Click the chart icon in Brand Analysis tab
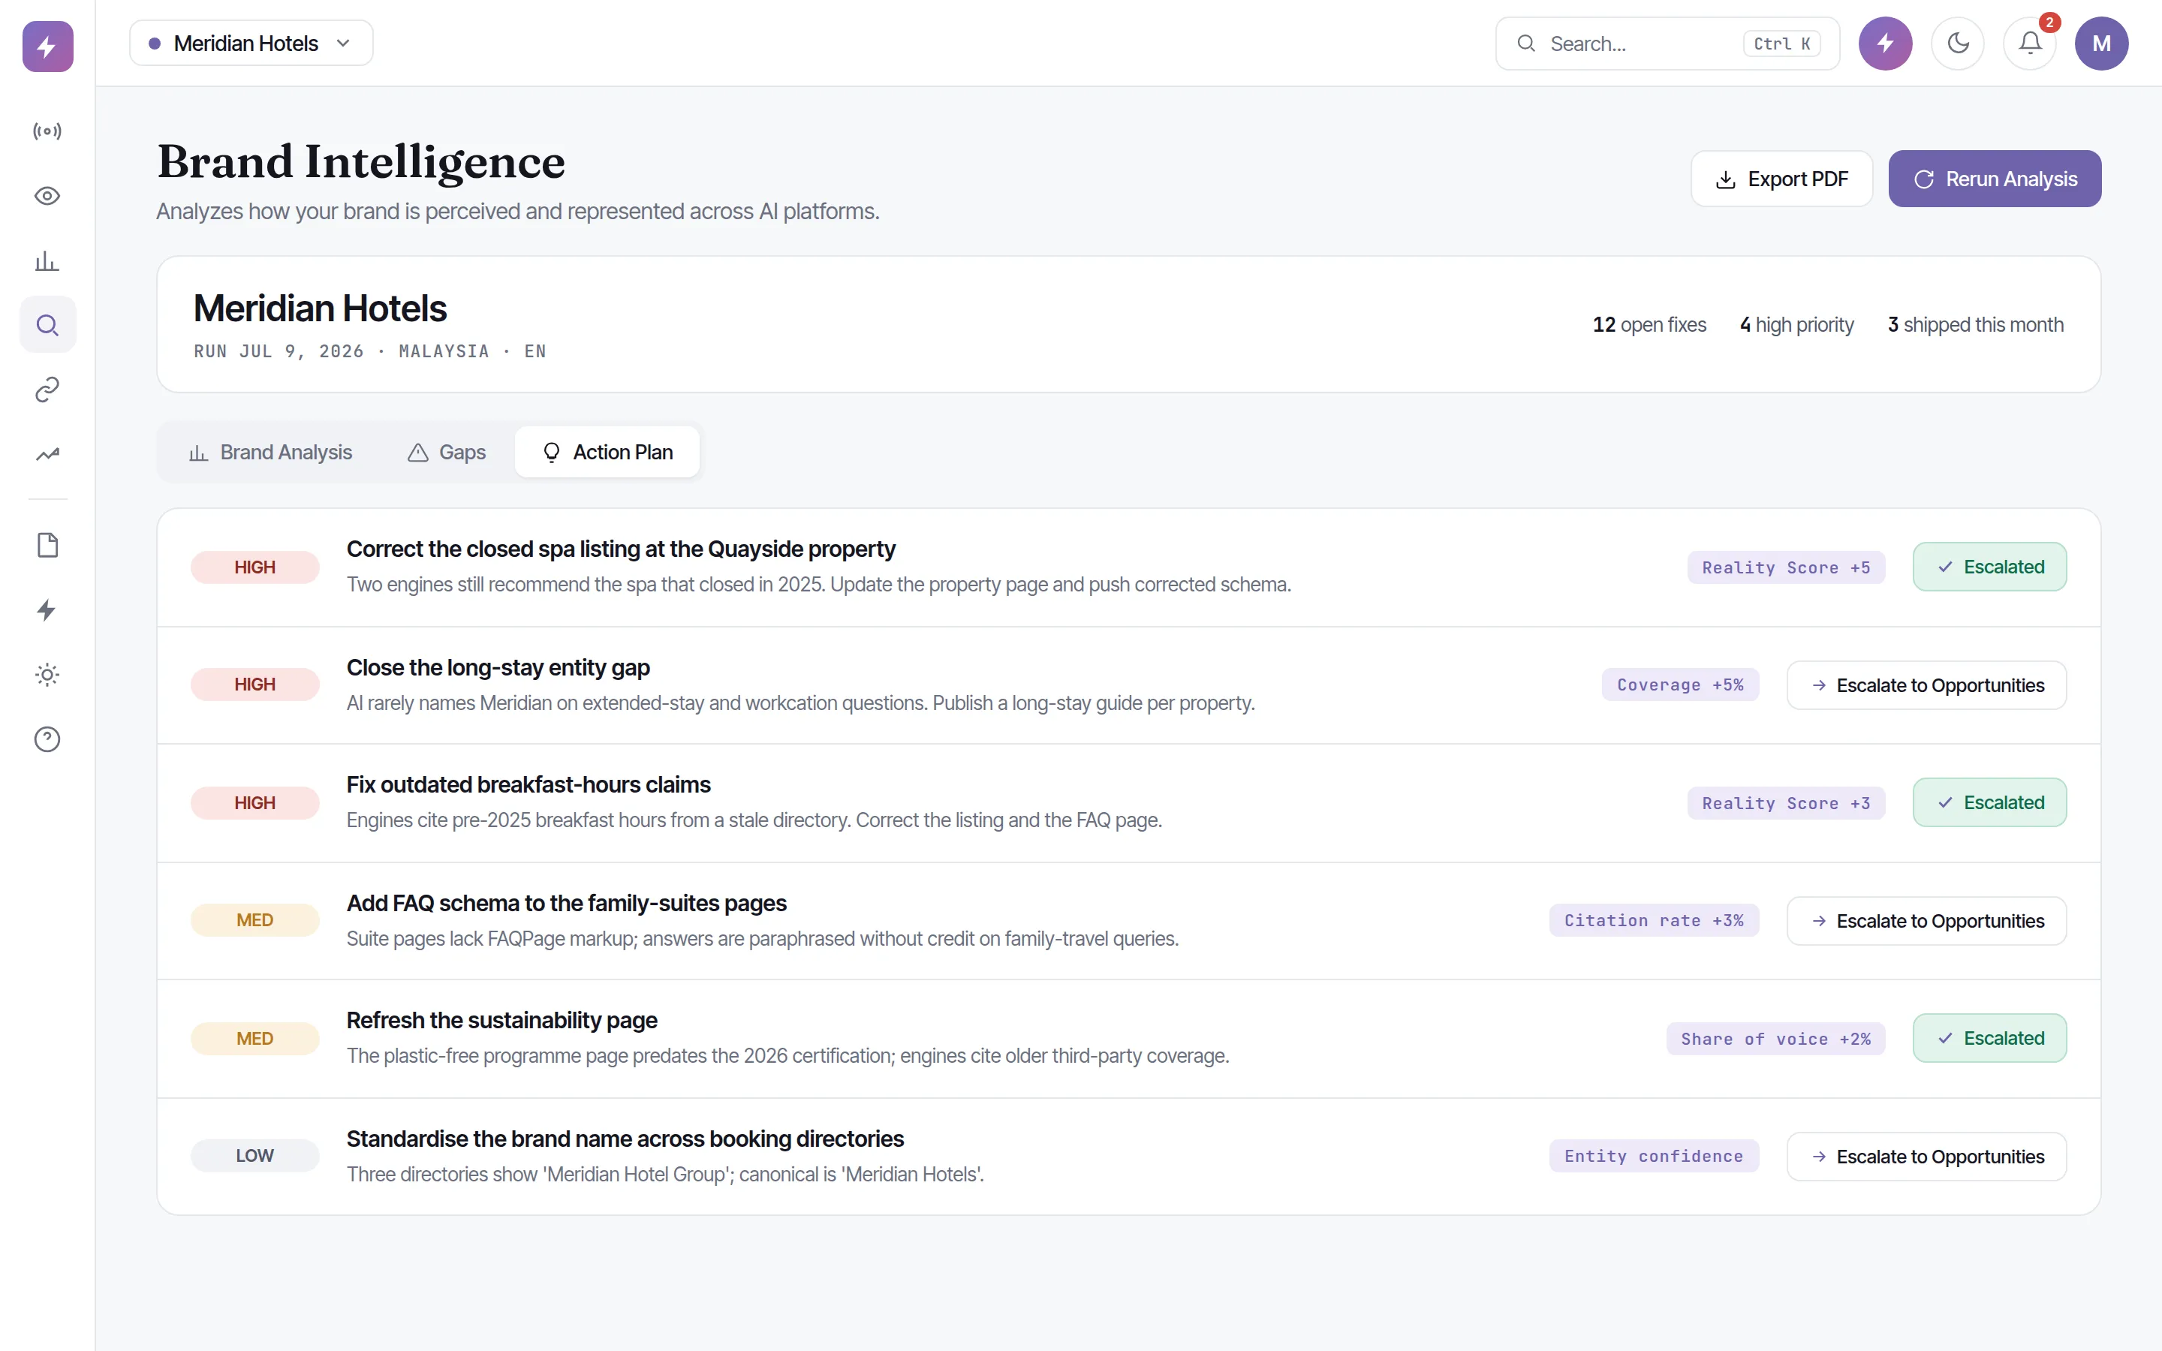 tap(198, 453)
